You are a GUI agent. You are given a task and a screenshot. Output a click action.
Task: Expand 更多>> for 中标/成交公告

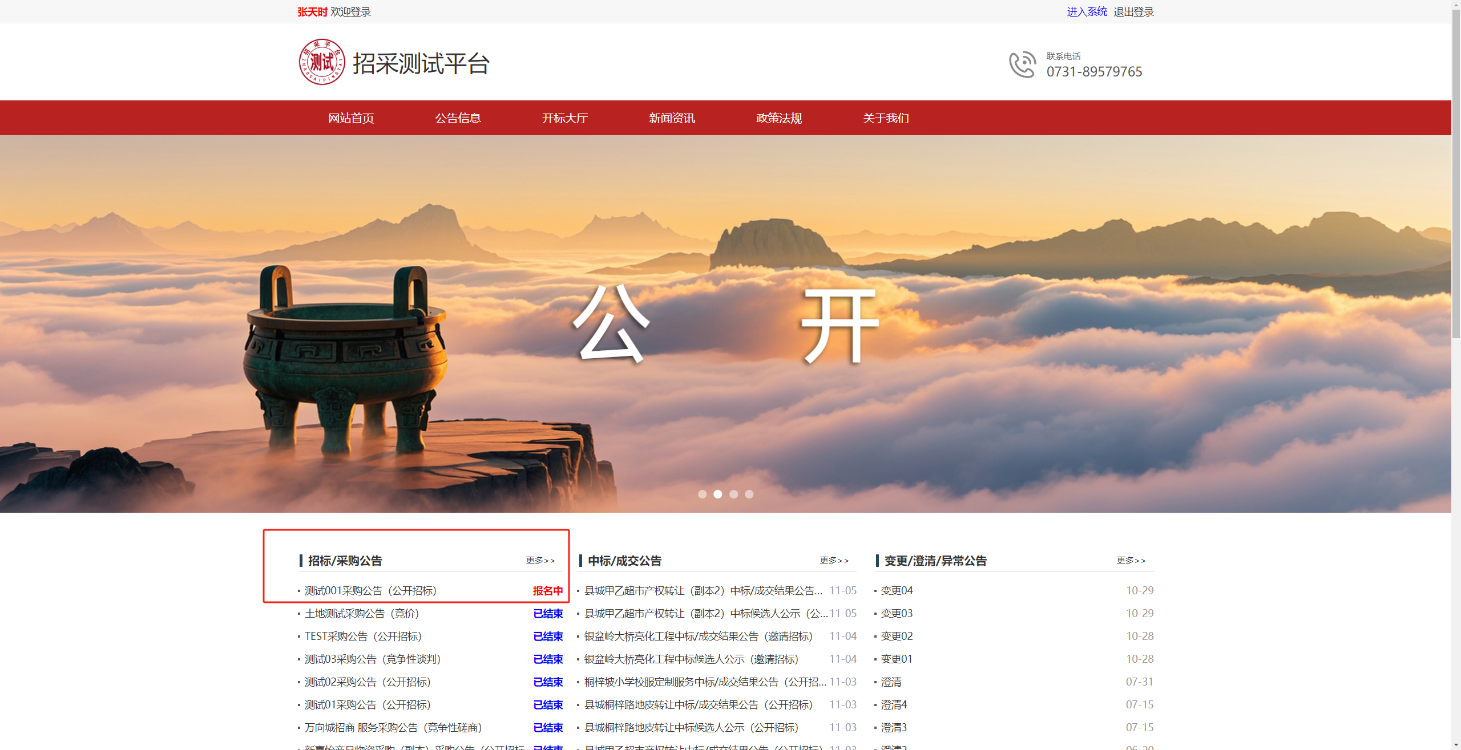pyautogui.click(x=834, y=560)
